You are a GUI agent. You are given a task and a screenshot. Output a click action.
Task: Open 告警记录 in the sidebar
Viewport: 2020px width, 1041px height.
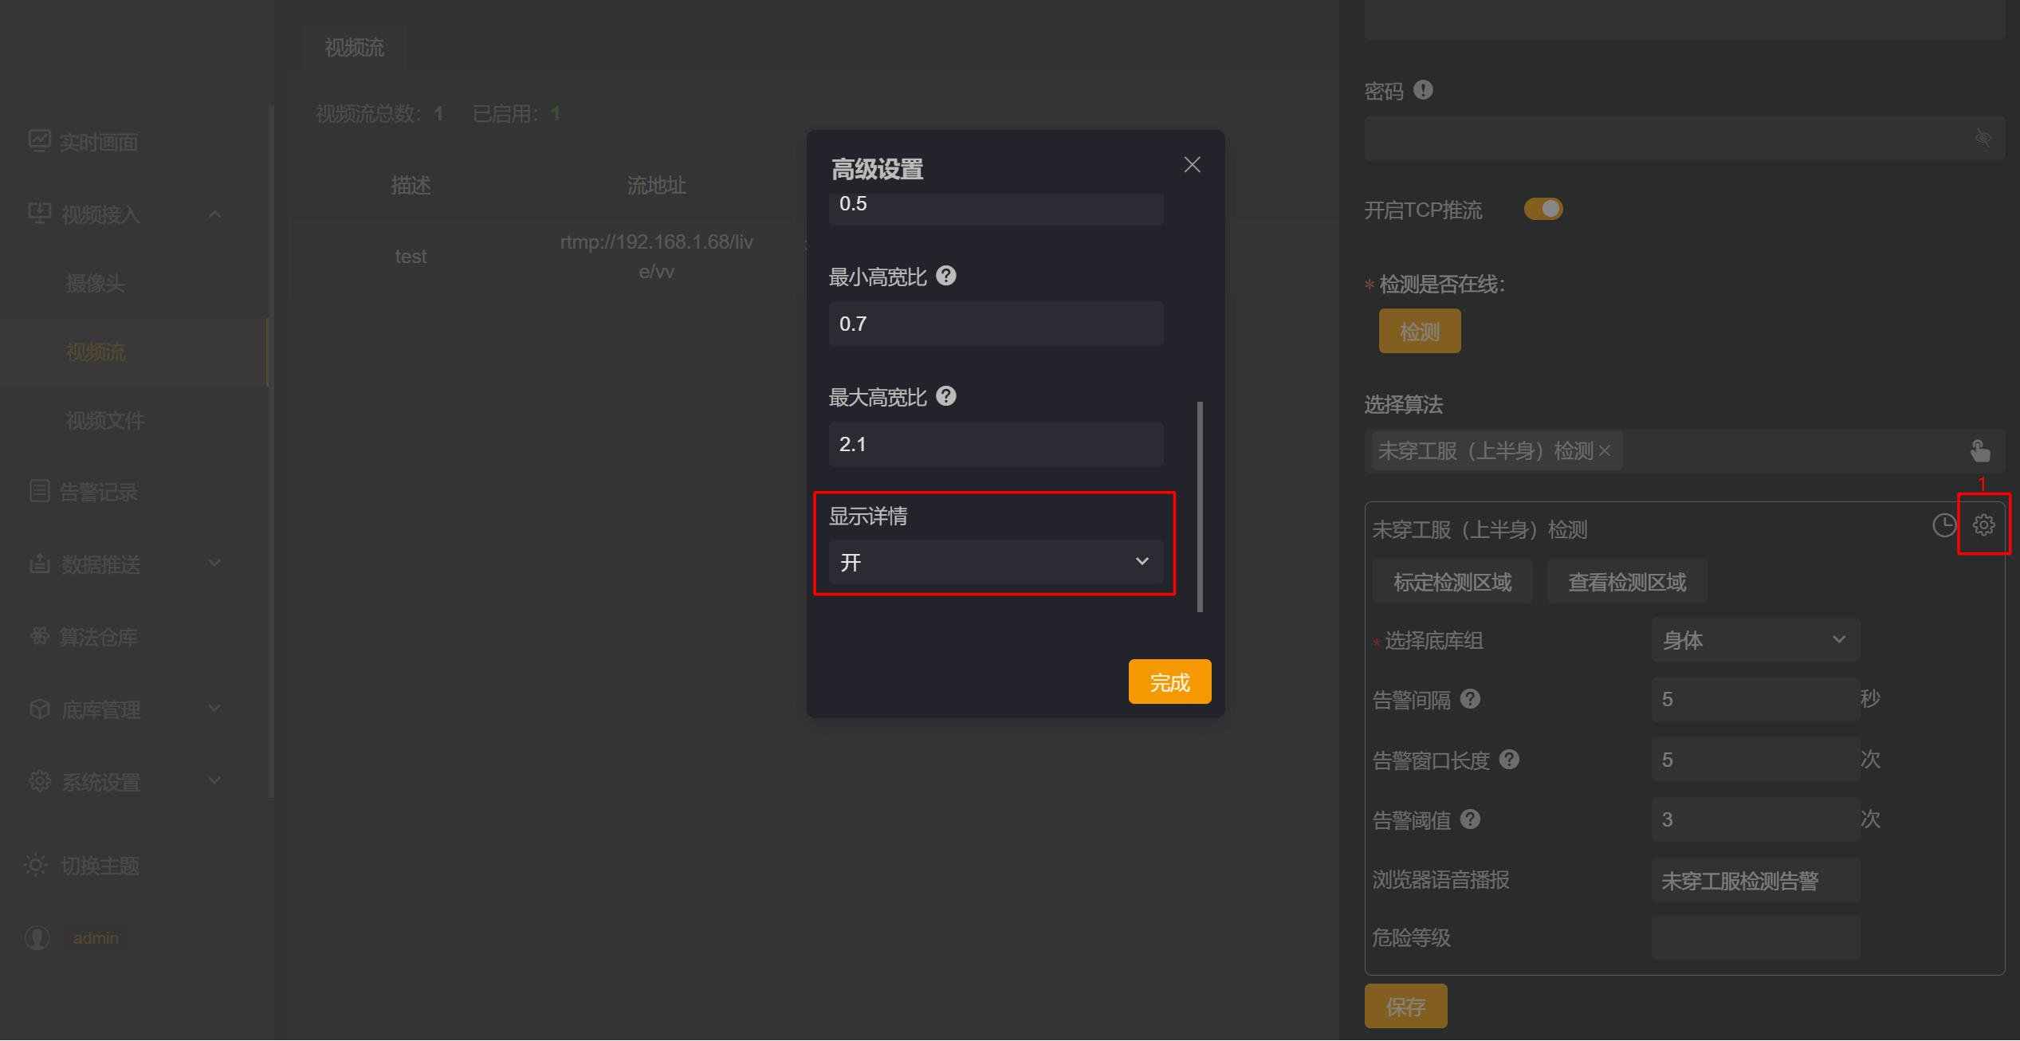point(98,492)
